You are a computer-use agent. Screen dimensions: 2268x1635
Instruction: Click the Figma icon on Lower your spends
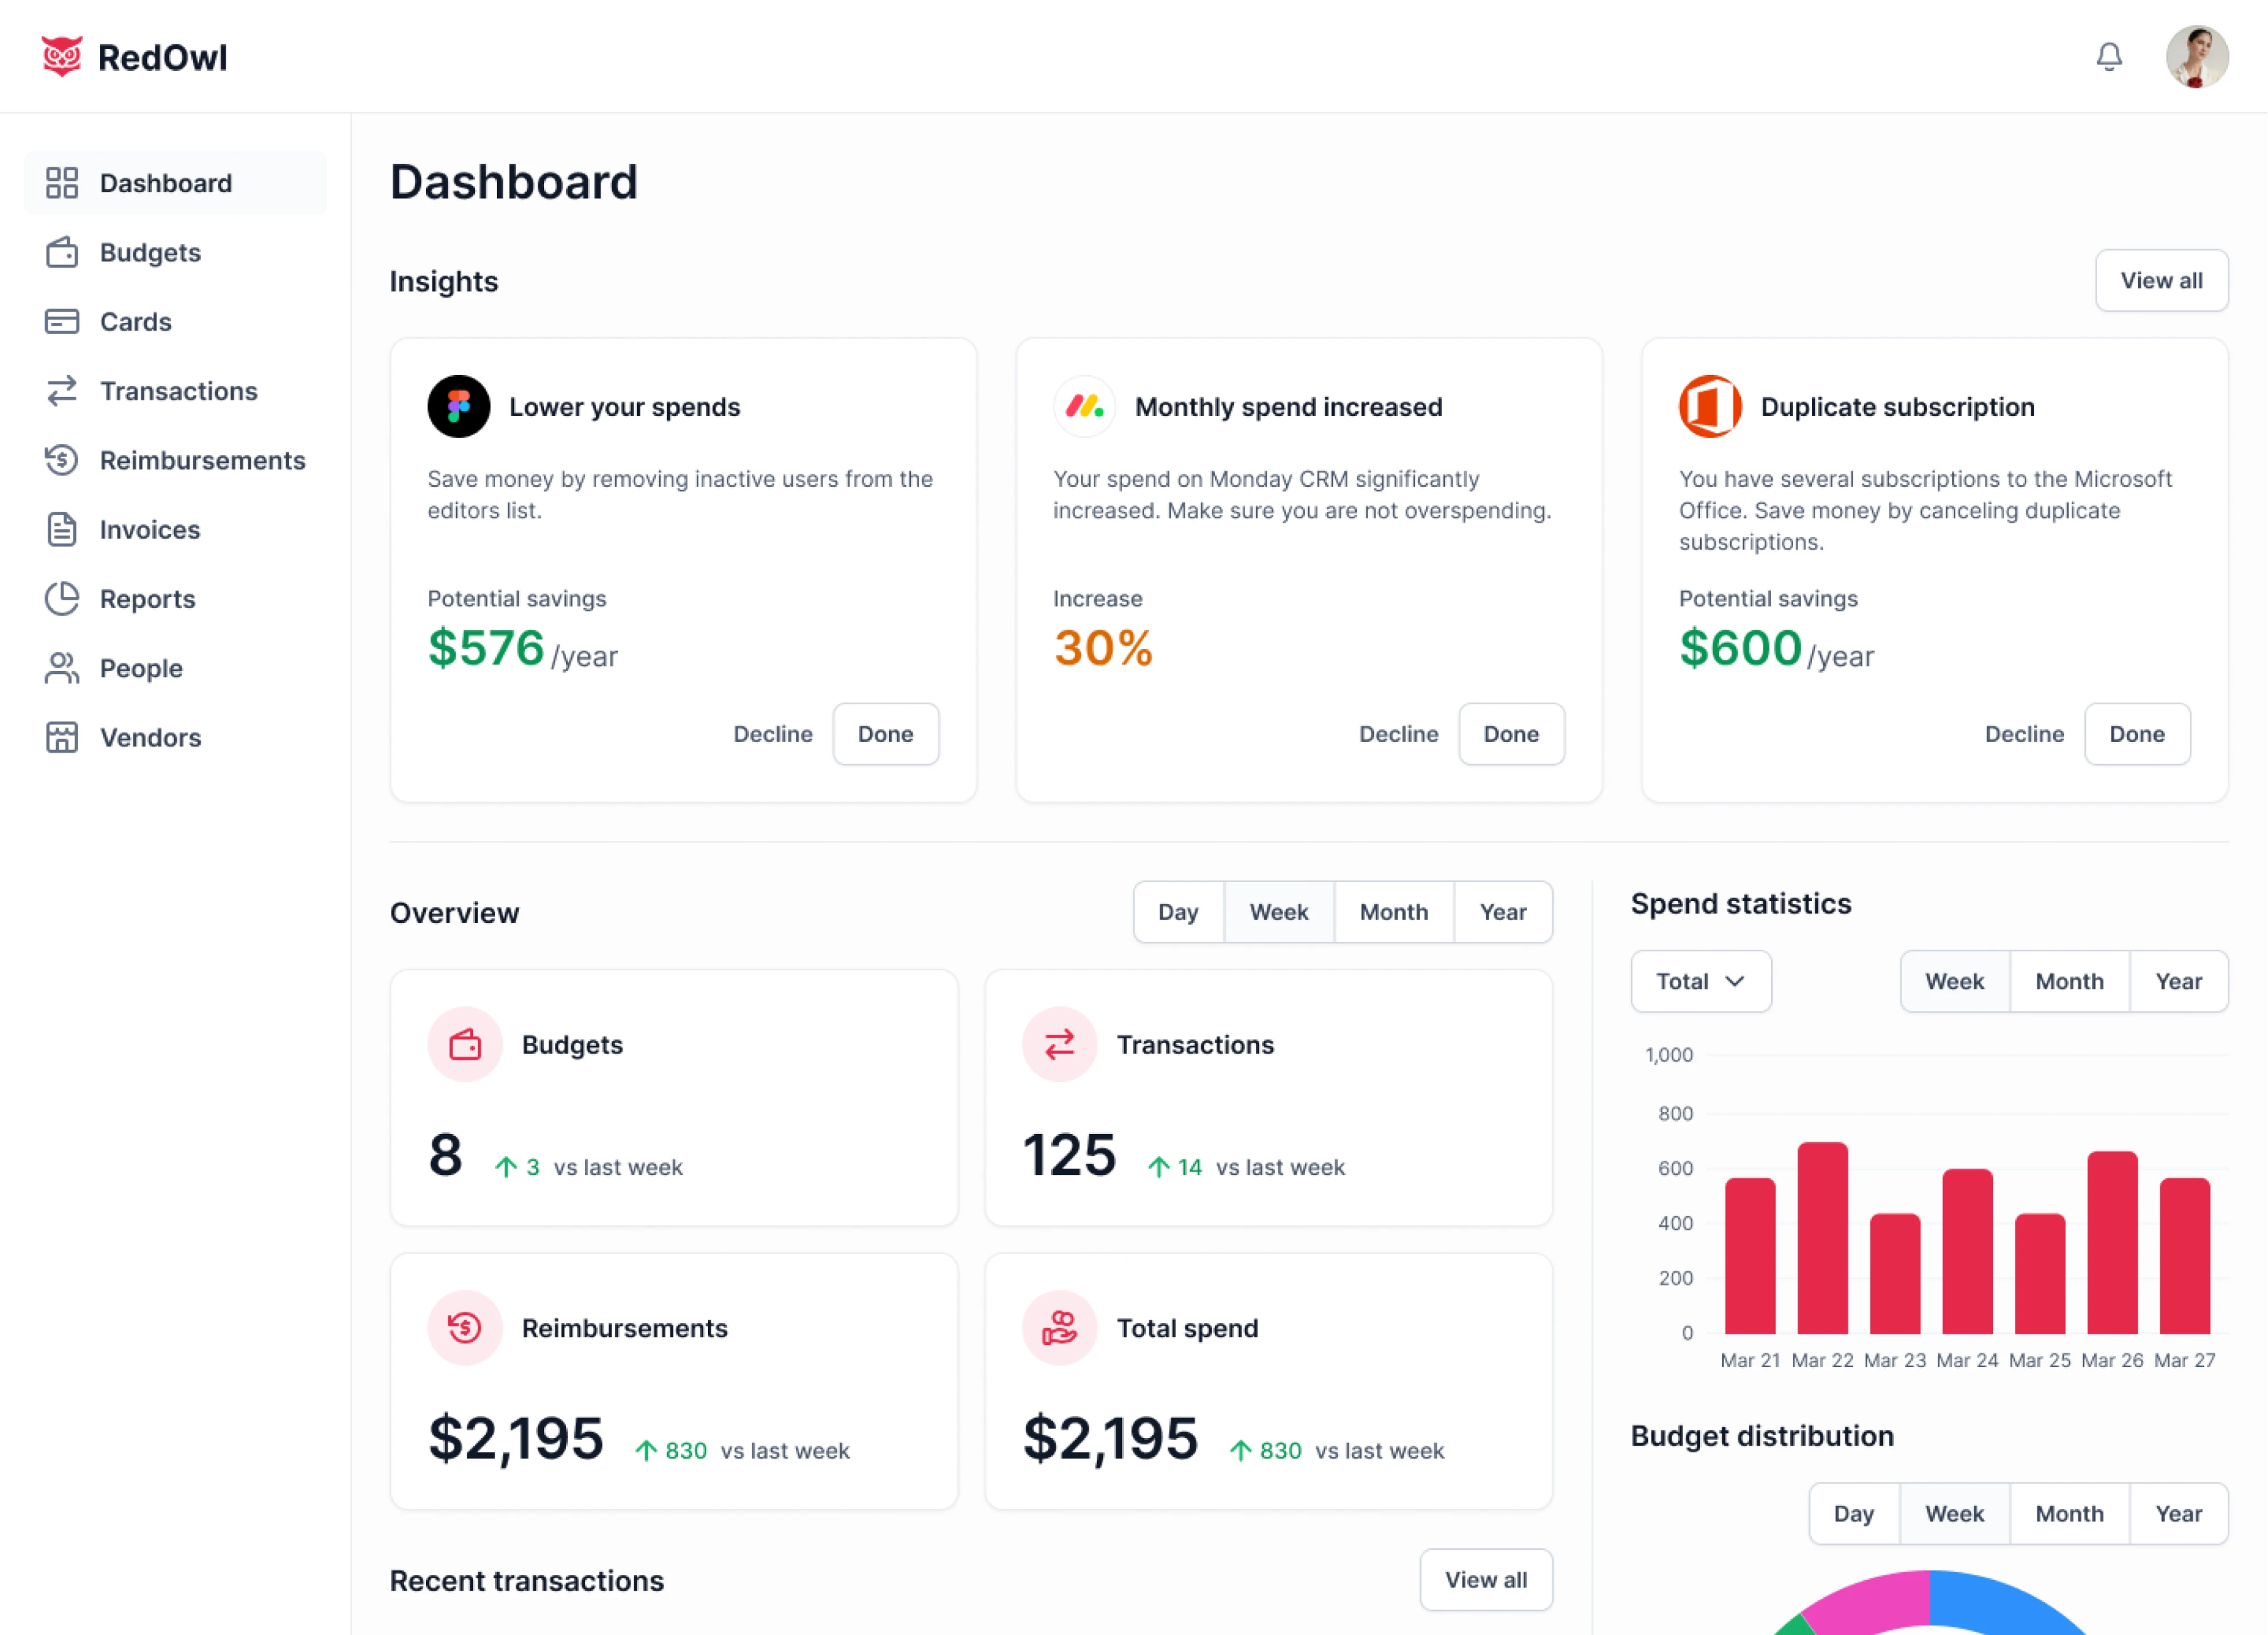tap(459, 407)
